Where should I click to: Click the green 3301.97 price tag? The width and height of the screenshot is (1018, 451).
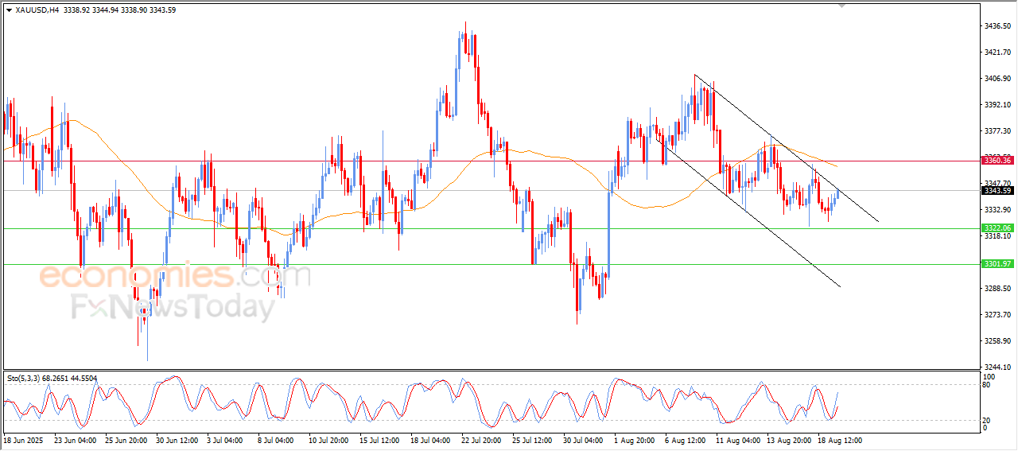click(997, 264)
